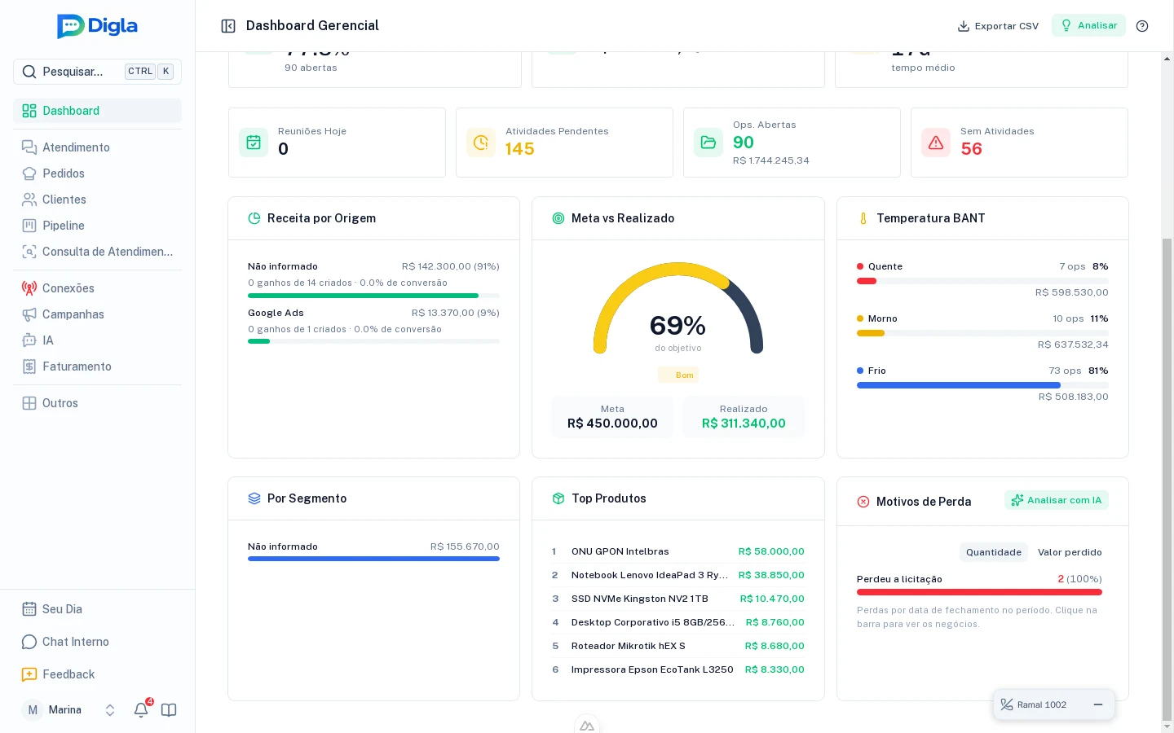The width and height of the screenshot is (1174, 733).
Task: Switch to Quantidade view
Action: [x=994, y=552]
